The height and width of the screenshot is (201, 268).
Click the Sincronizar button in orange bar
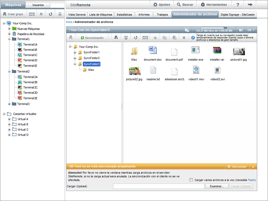click(237, 167)
